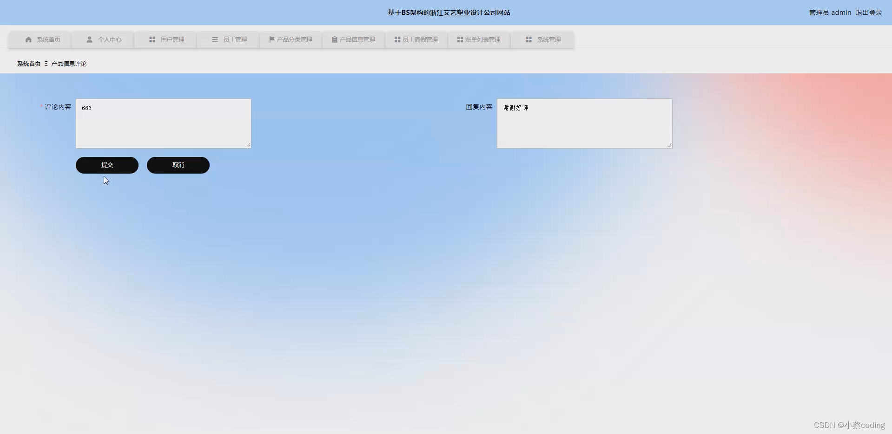Viewport: 892px width, 434px height.
Task: Click the 产品信息评论 breadcrumb text
Action: [x=69, y=64]
